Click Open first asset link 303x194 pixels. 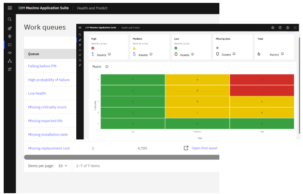pos(205,148)
